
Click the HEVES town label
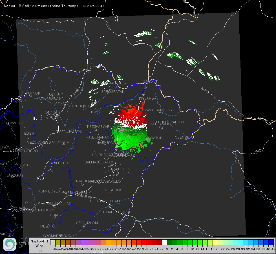(x=24, y=165)
